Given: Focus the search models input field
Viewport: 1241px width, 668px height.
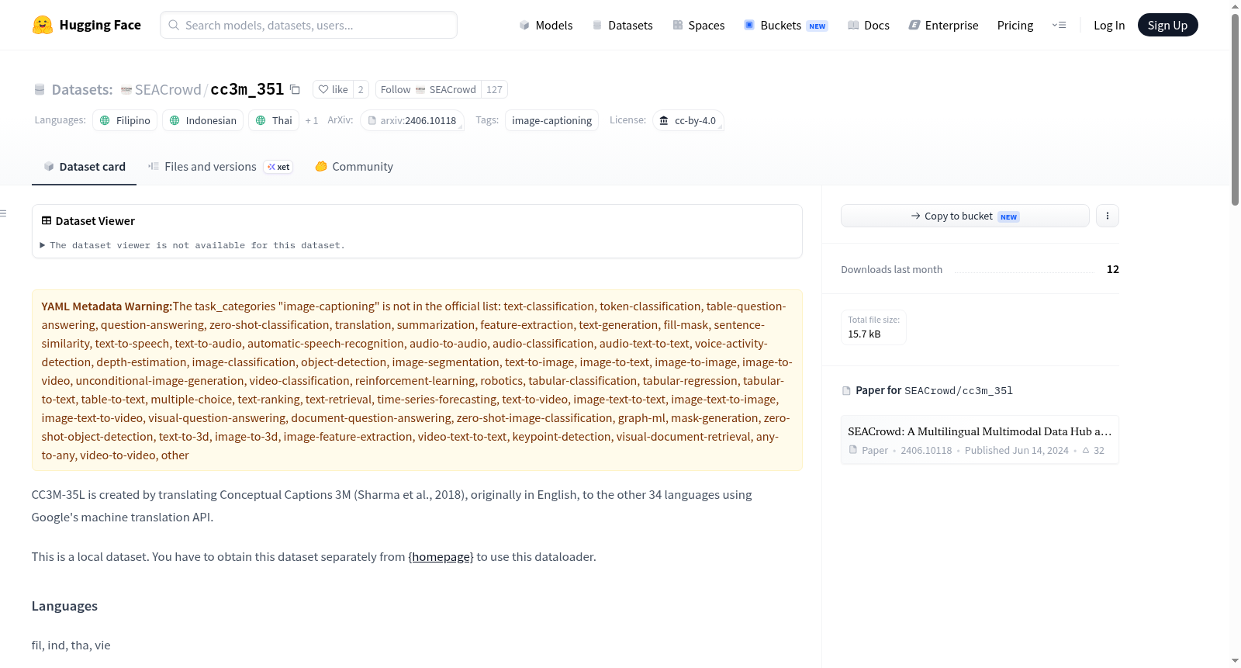Looking at the screenshot, I should tap(309, 25).
